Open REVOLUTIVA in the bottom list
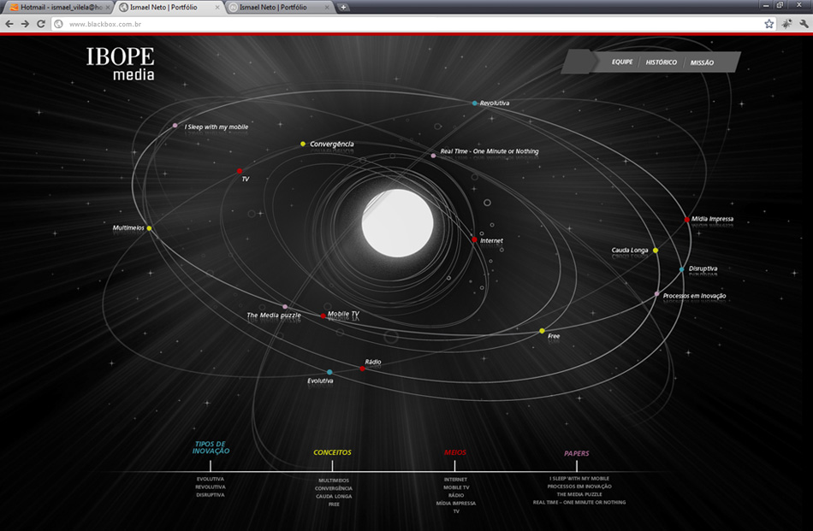813x531 pixels. click(x=211, y=487)
